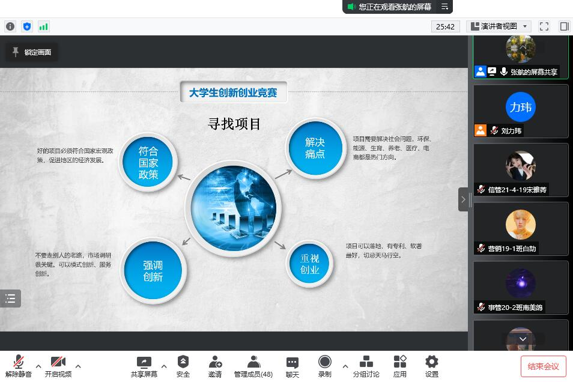Screen dimensions: 573x382
Task: Click the red 结束会议 button
Action: (x=543, y=366)
